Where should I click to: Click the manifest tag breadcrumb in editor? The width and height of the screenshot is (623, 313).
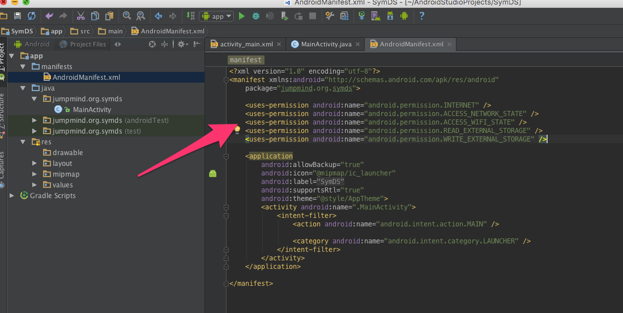tap(246, 60)
